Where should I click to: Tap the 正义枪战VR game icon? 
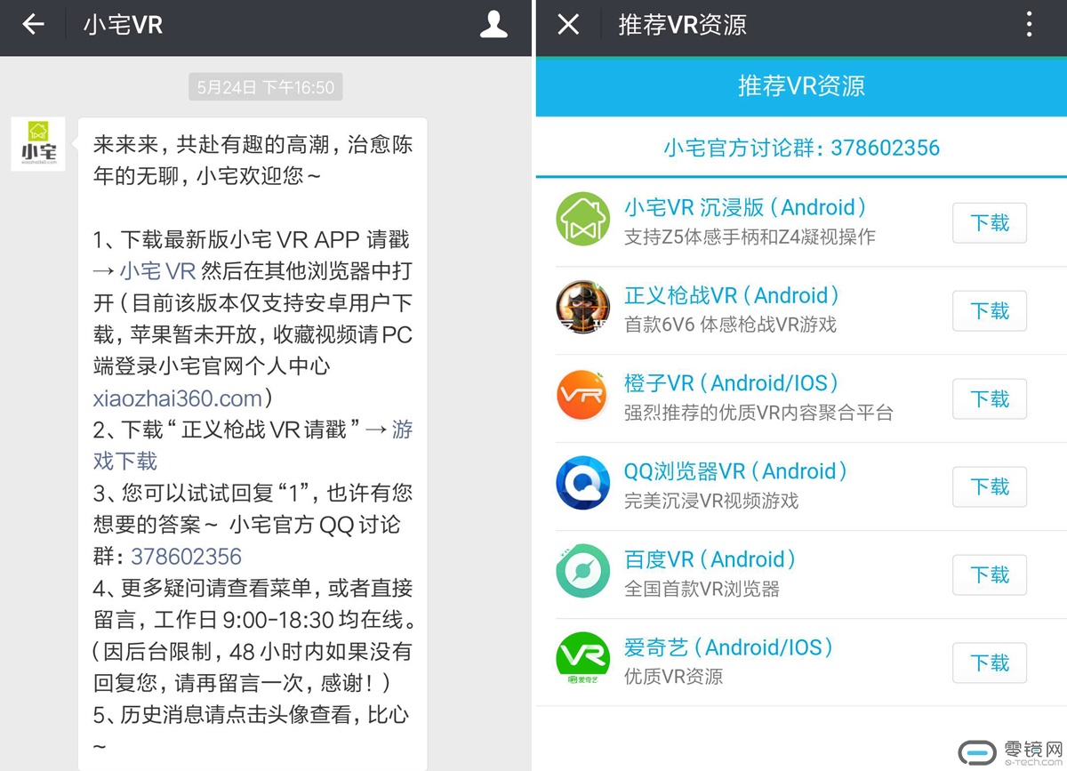tap(583, 309)
